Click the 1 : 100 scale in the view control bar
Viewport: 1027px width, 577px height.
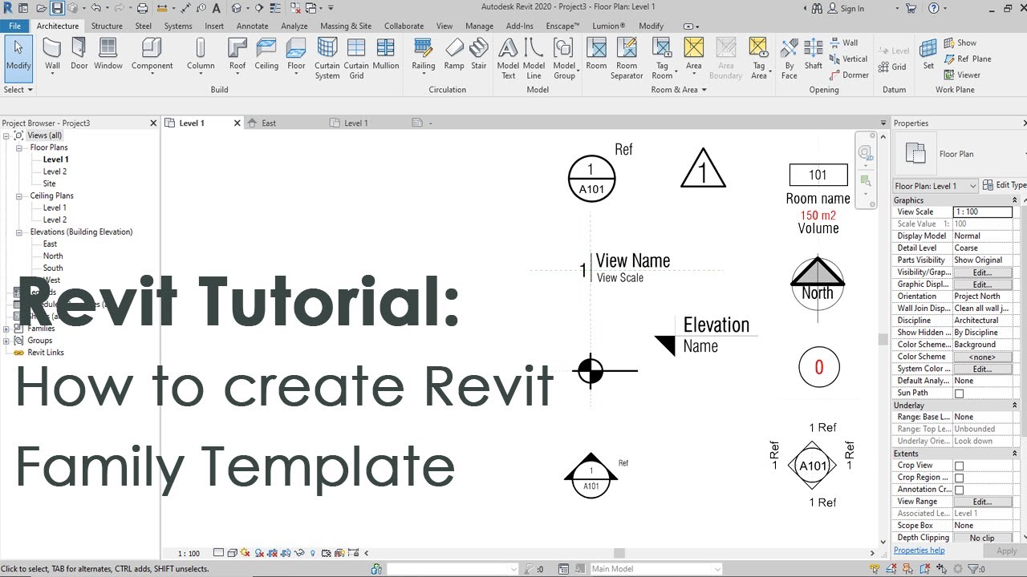click(189, 553)
